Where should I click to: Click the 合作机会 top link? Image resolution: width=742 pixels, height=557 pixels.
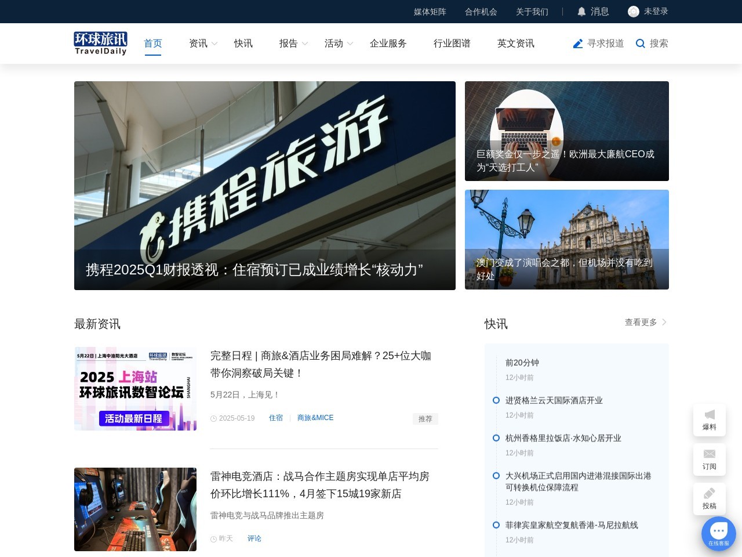(x=481, y=12)
